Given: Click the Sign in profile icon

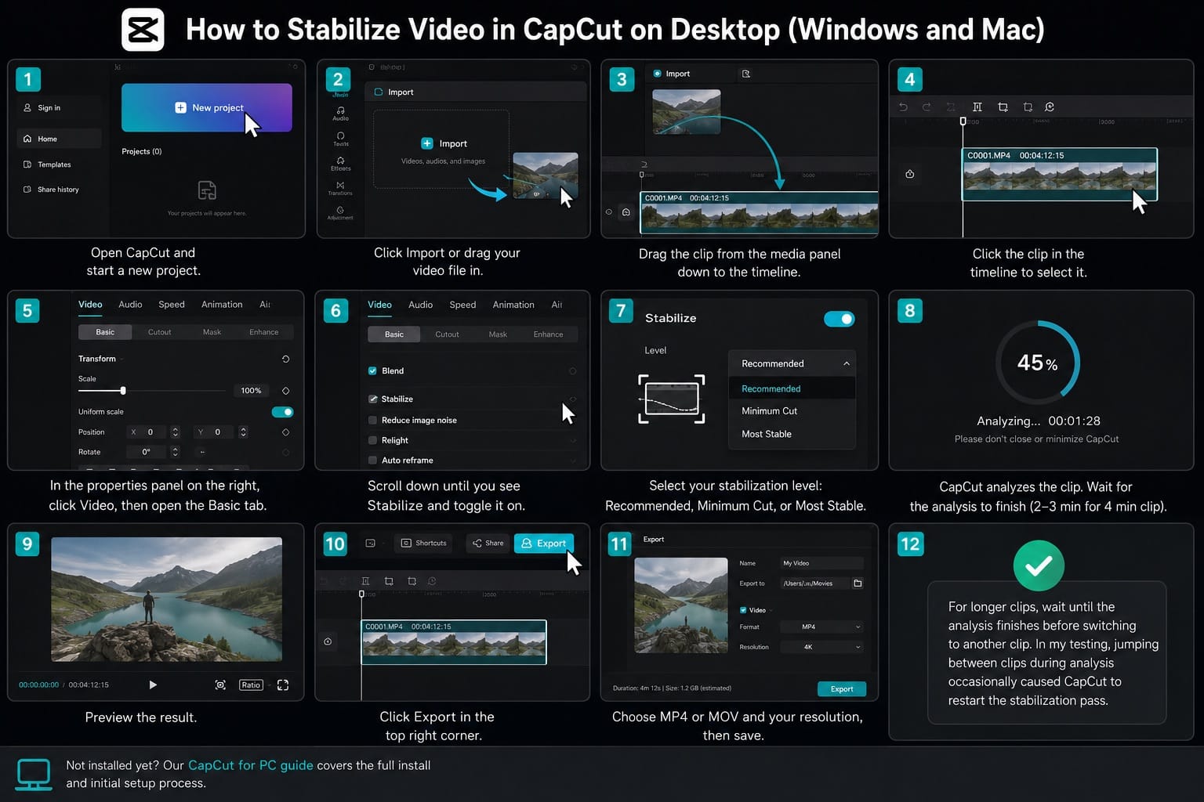Looking at the screenshot, I should point(27,108).
